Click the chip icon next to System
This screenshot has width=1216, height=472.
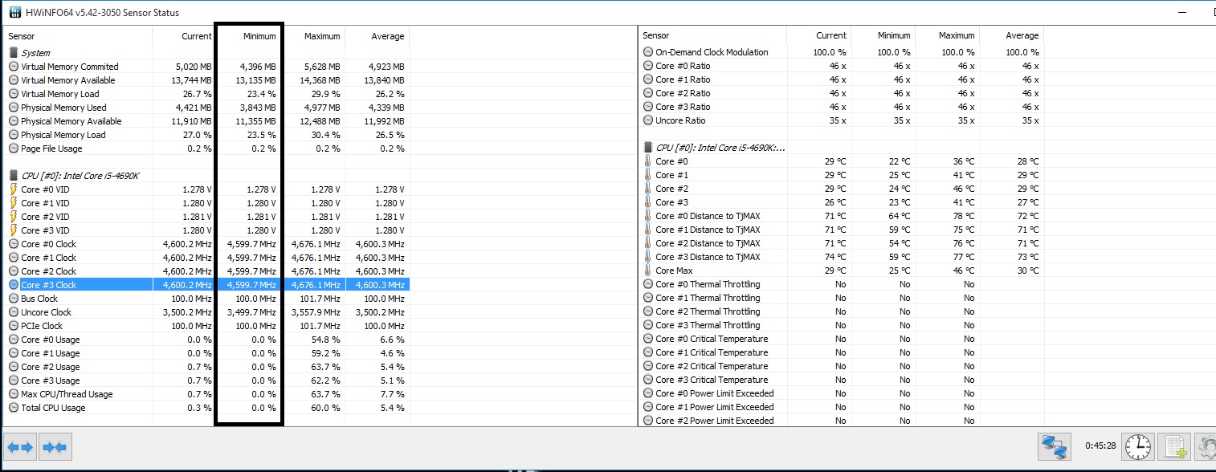pyautogui.click(x=14, y=53)
